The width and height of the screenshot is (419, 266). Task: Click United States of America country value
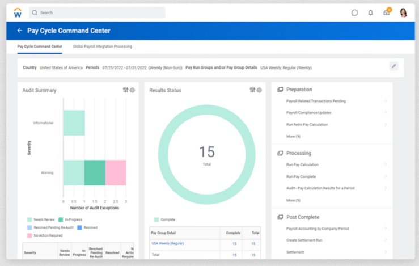61,68
